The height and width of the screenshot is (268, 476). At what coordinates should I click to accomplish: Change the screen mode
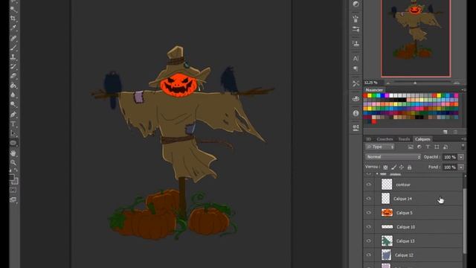[13, 200]
